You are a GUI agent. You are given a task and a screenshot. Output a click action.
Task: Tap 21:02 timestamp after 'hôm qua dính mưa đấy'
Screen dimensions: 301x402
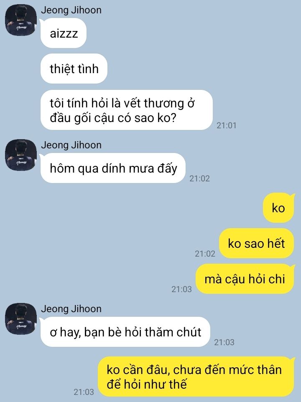click(x=199, y=178)
